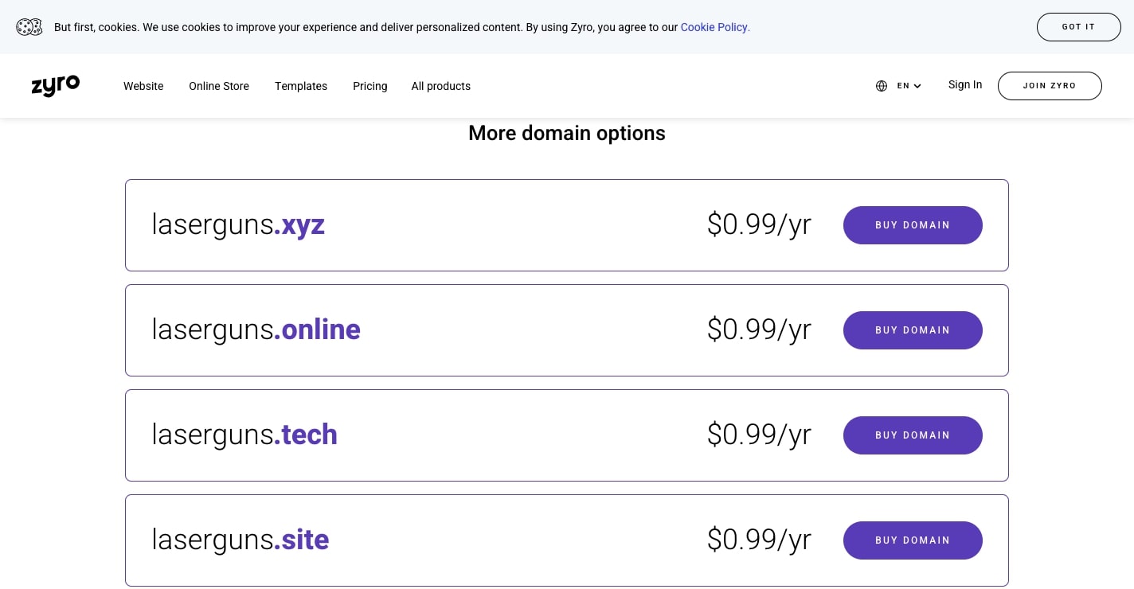
Task: Click the Zyro logo
Action: click(56, 85)
